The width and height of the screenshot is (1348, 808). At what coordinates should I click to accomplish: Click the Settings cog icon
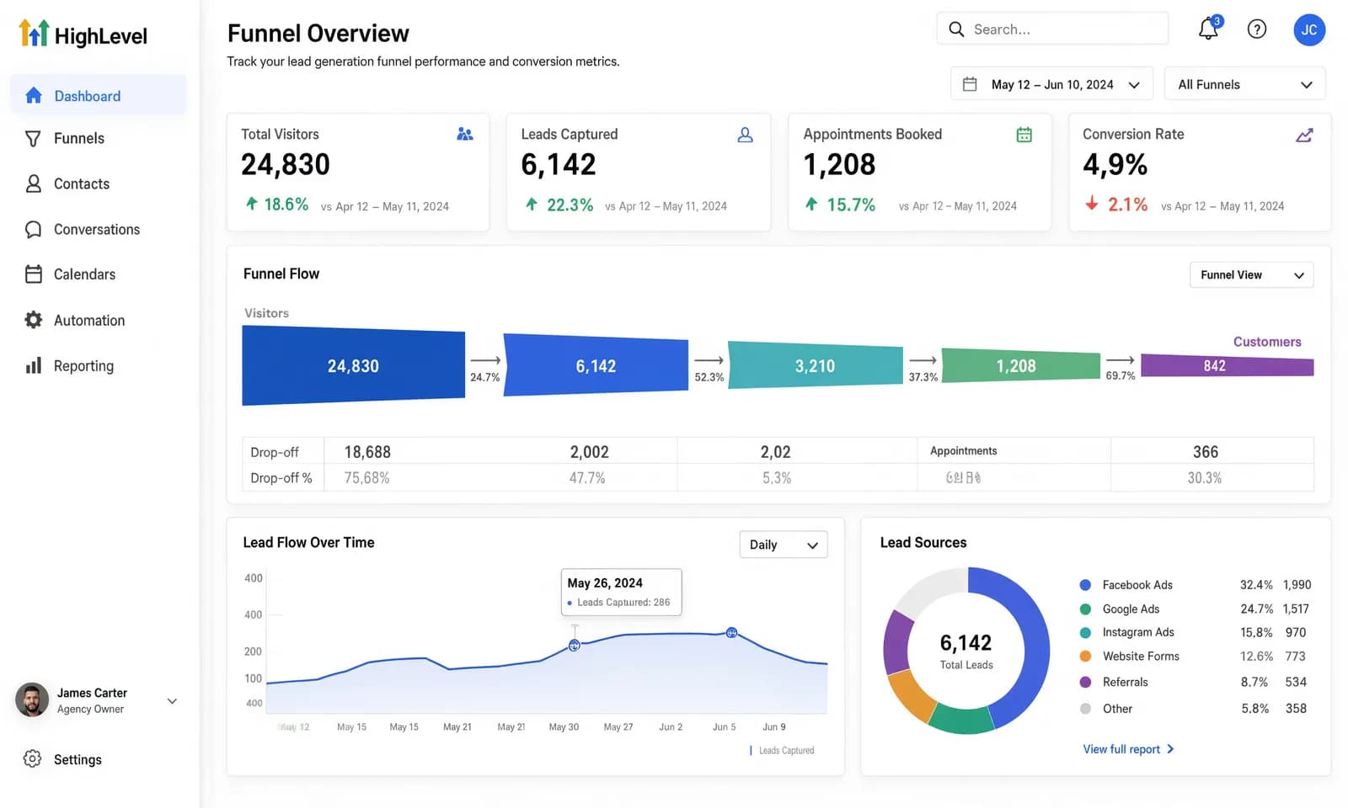[32, 758]
